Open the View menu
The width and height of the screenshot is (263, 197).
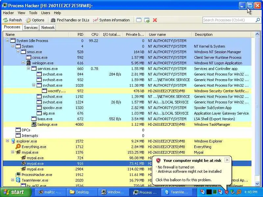[x=21, y=13]
